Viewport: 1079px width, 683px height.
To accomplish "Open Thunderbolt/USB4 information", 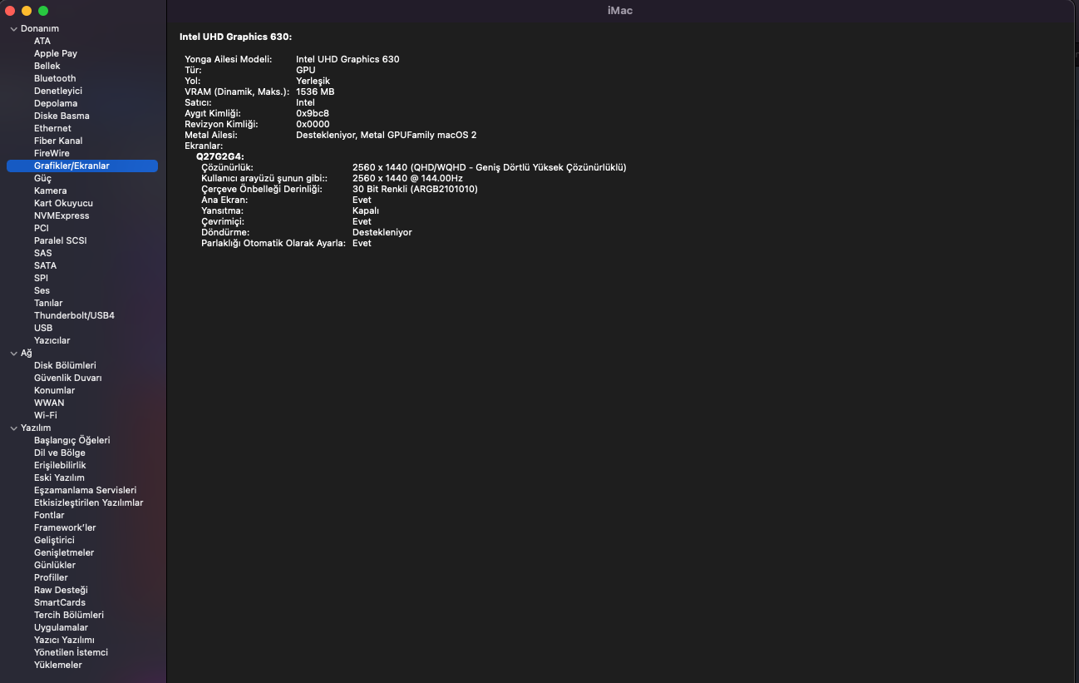I will click(74, 315).
